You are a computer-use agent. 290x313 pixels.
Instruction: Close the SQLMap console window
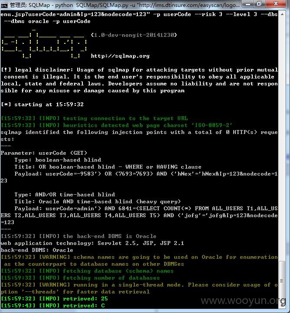(x=276, y=4)
